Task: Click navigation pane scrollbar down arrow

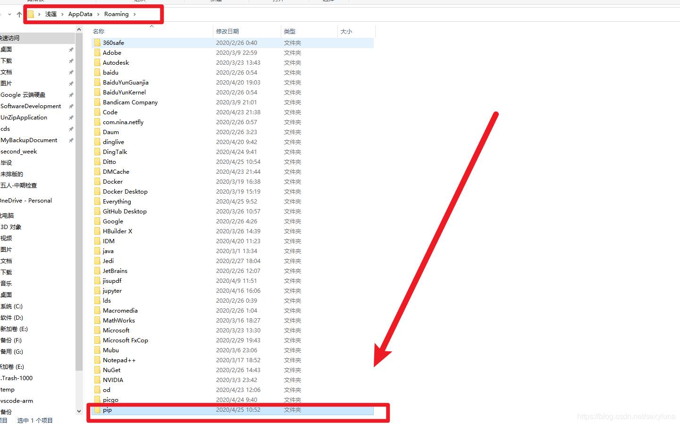Action: pos(79,411)
